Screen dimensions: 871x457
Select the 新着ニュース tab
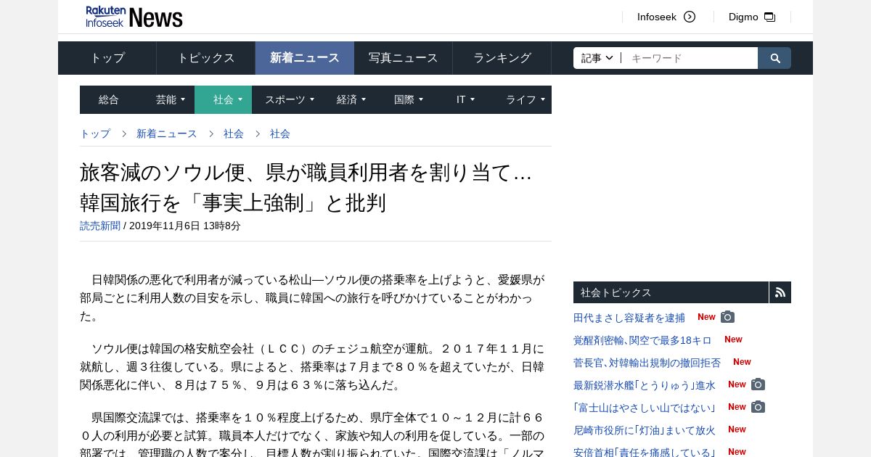point(305,58)
